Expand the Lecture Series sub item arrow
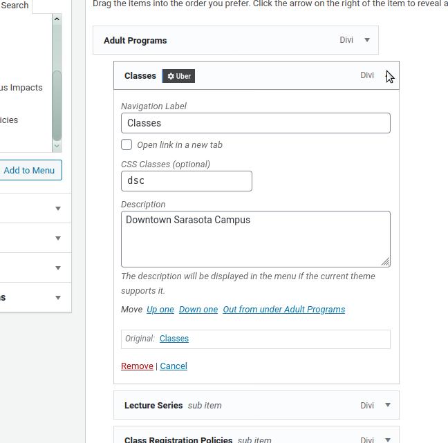Image resolution: width=448 pixels, height=443 pixels. point(388,405)
